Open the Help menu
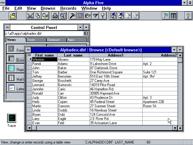 [106, 8]
